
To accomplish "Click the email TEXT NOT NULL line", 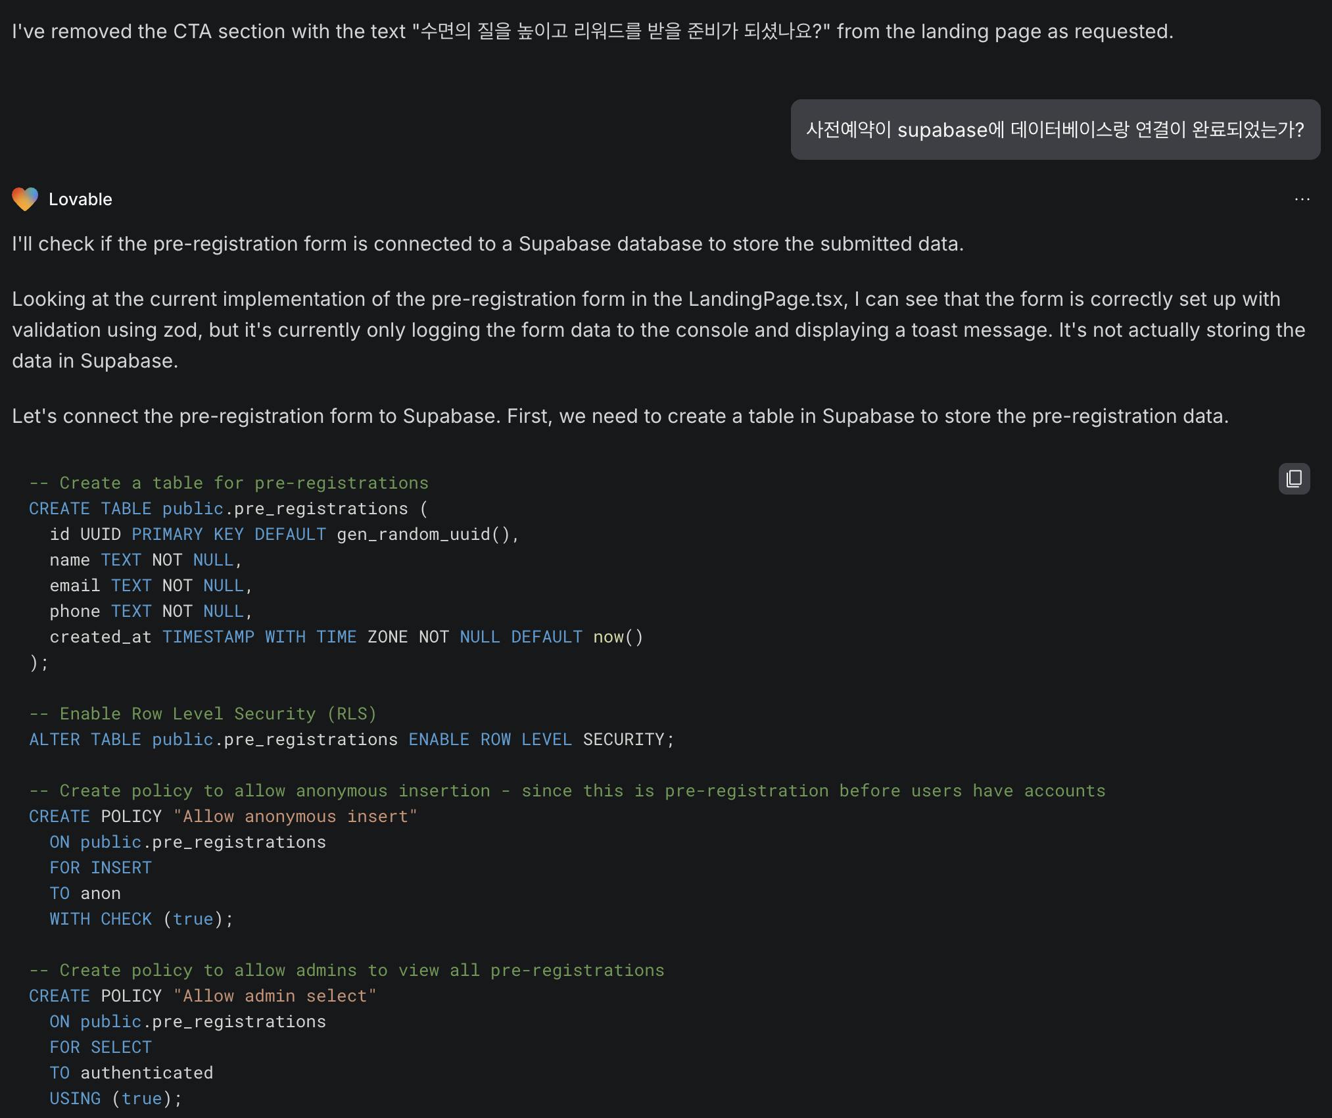I will click(x=151, y=585).
